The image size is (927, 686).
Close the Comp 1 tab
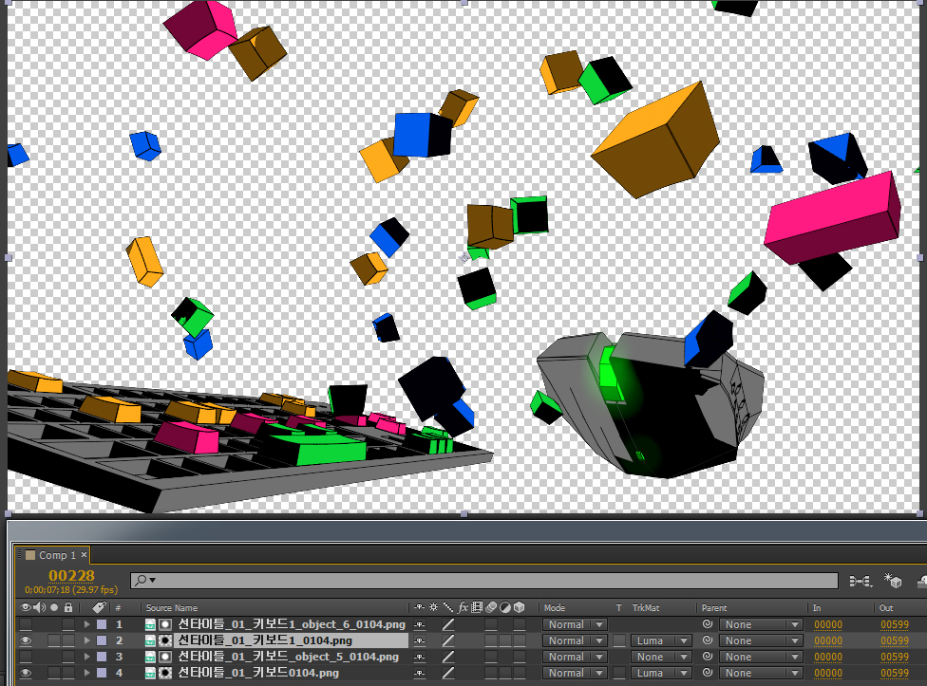[84, 555]
